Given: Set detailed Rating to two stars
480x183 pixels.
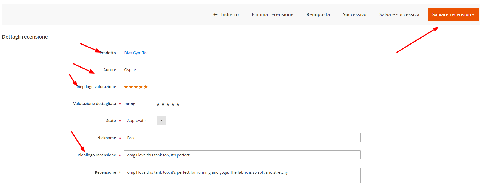Looking at the screenshot, I should 163,104.
